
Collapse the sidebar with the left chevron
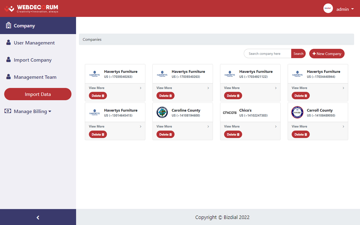click(x=38, y=218)
